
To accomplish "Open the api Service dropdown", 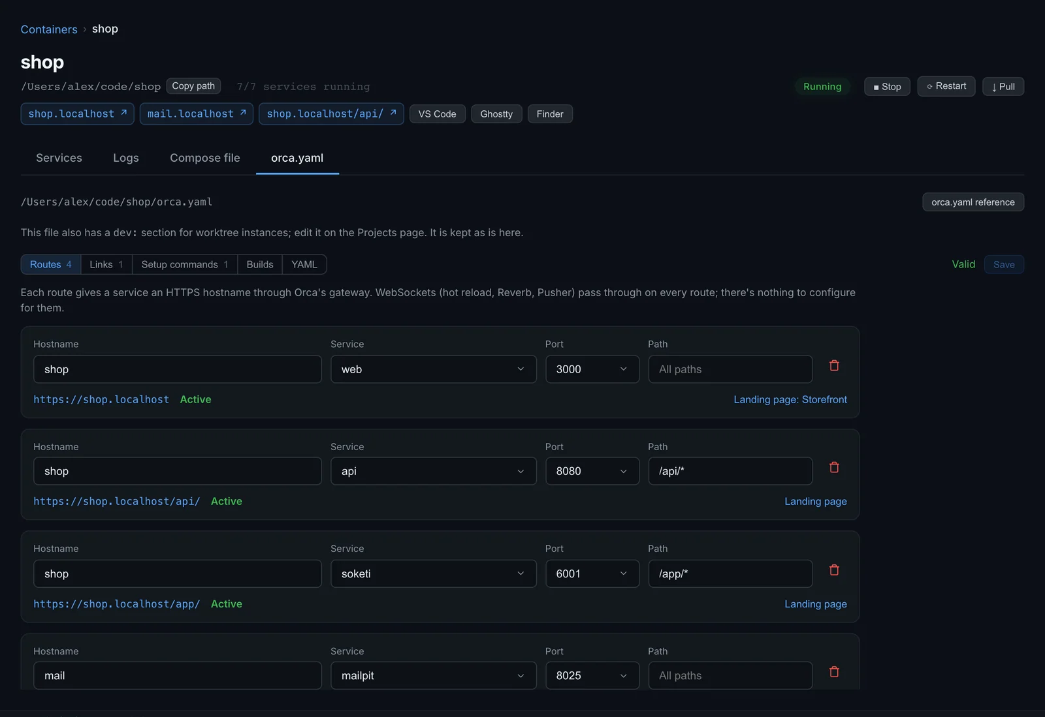I will tap(433, 471).
